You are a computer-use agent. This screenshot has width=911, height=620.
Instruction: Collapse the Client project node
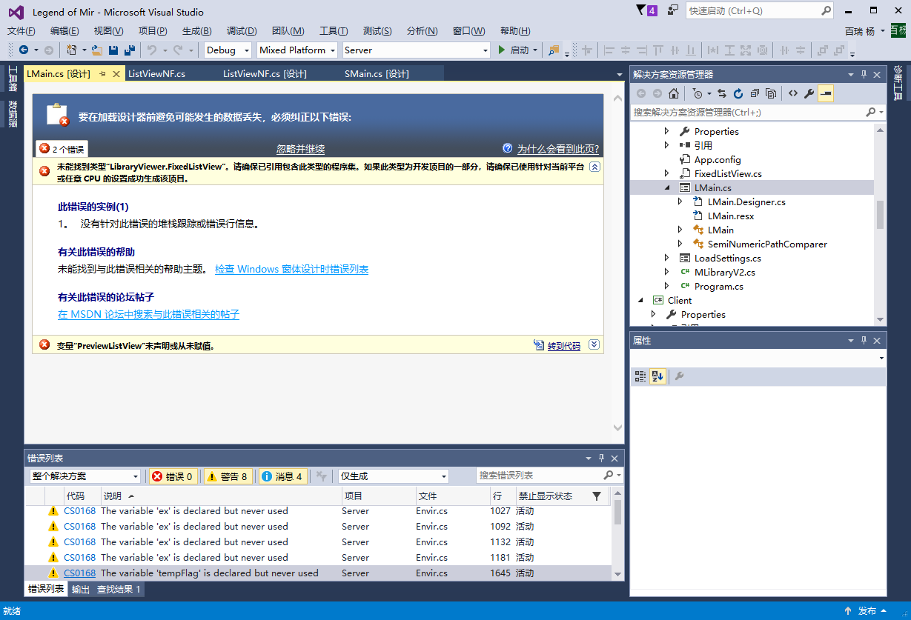point(640,300)
